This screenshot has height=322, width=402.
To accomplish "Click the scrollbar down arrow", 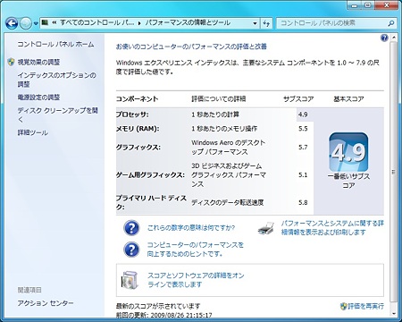I will pyautogui.click(x=394, y=313).
